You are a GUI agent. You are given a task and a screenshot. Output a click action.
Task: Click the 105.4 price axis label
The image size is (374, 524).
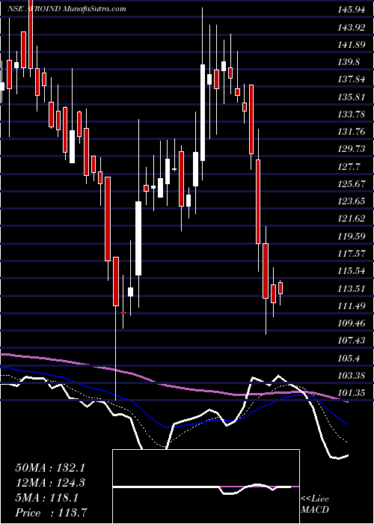pyautogui.click(x=349, y=359)
